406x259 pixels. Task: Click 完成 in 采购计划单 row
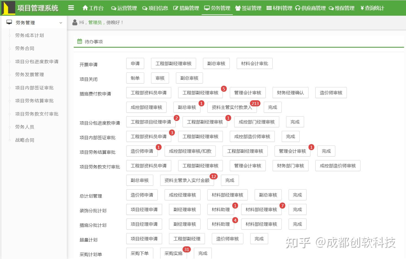203,253
